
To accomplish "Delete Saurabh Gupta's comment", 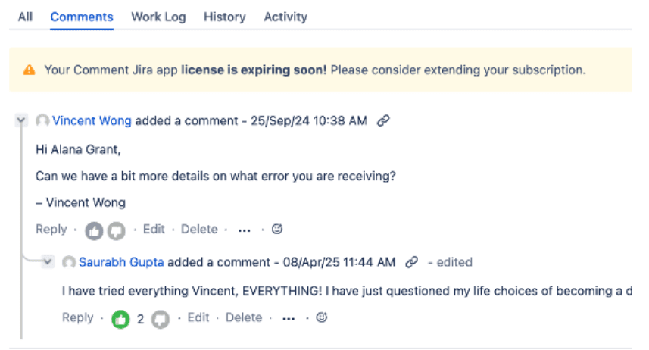I will (244, 318).
